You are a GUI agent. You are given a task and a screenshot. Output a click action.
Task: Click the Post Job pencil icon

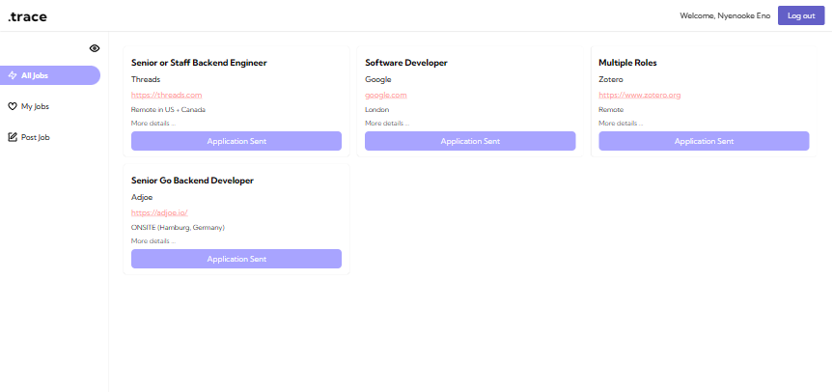(x=13, y=137)
